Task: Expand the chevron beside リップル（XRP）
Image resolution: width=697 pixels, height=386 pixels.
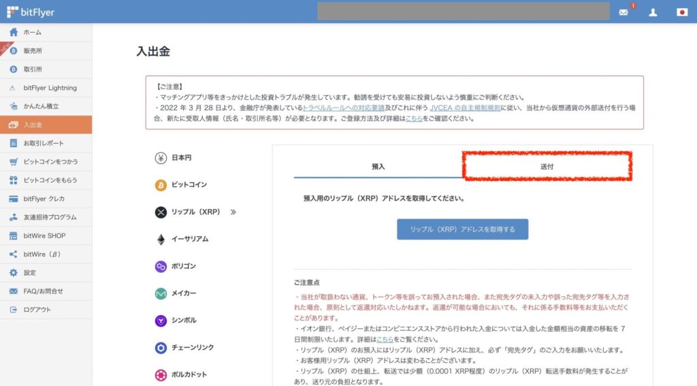Action: point(233,212)
